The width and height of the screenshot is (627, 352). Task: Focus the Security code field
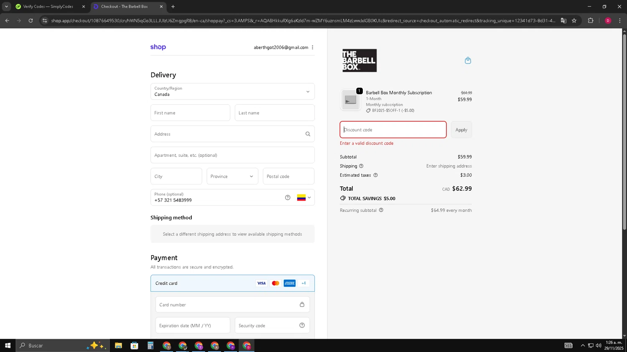tap(272, 325)
